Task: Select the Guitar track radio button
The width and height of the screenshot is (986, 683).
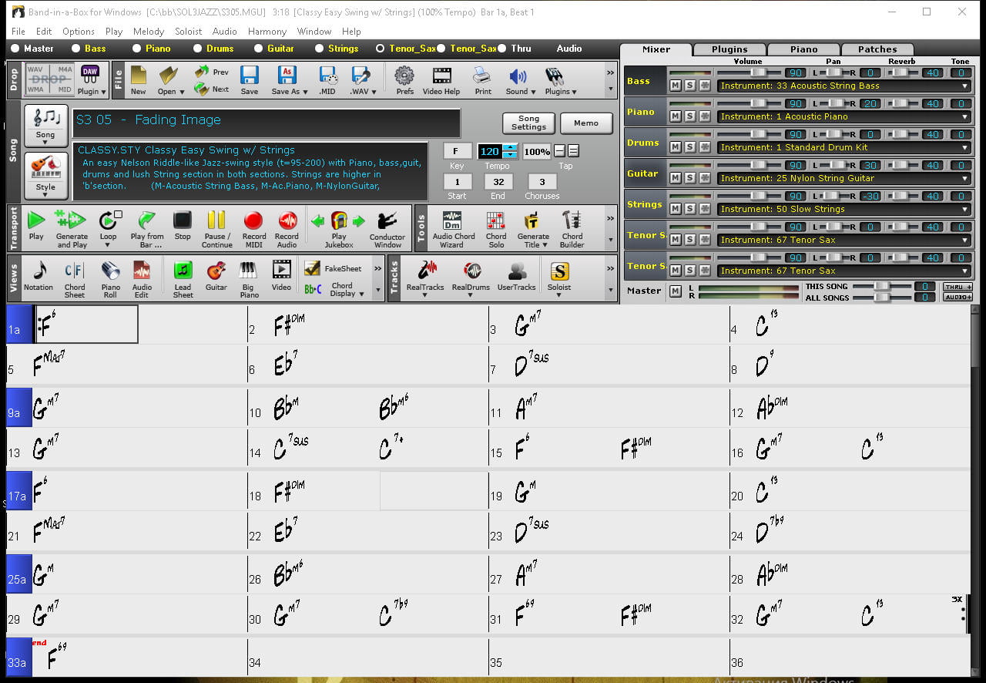Action: click(x=259, y=49)
